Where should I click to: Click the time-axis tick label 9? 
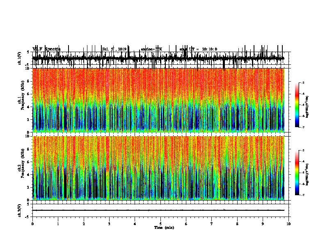pos(263,224)
